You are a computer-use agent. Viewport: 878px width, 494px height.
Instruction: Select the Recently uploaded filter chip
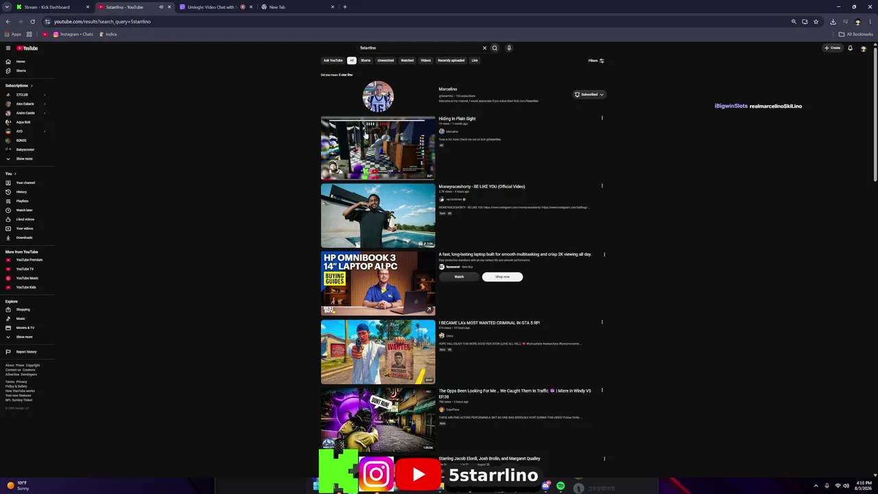pos(451,60)
